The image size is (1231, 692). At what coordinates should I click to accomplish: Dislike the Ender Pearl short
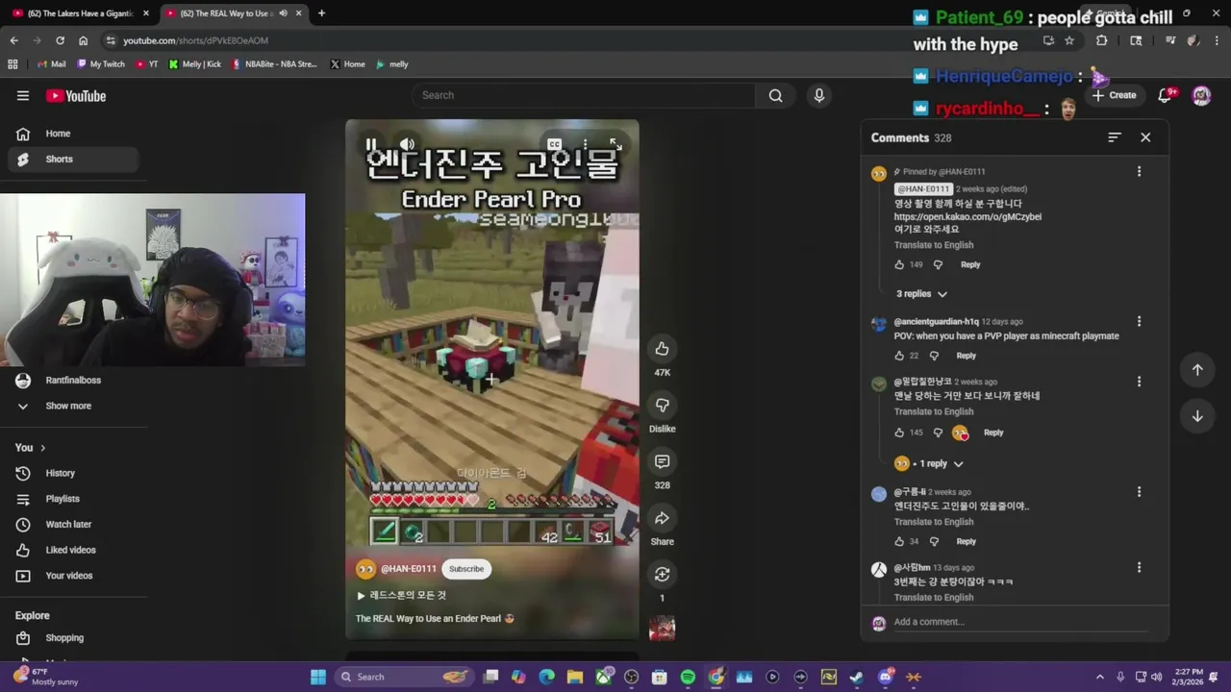coord(662,405)
